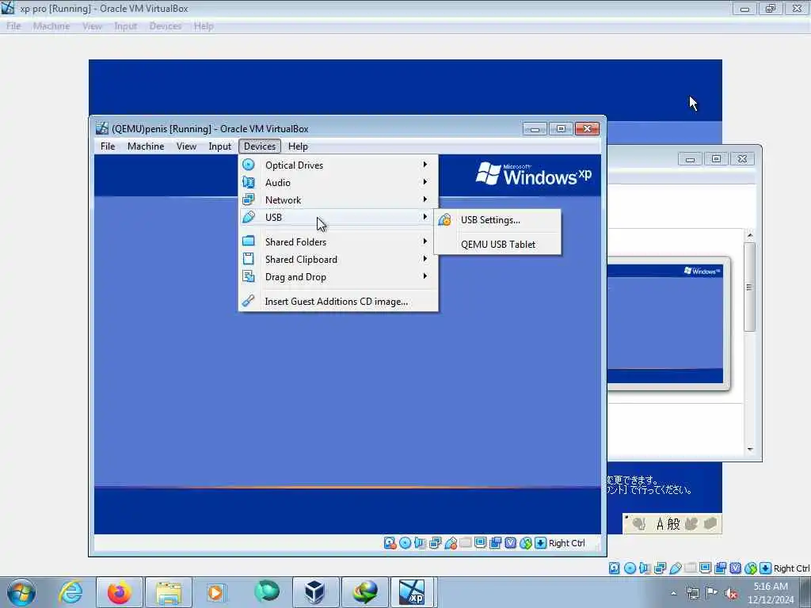The image size is (811, 608).
Task: Click USB indicator in inner status bar
Action: click(x=451, y=543)
